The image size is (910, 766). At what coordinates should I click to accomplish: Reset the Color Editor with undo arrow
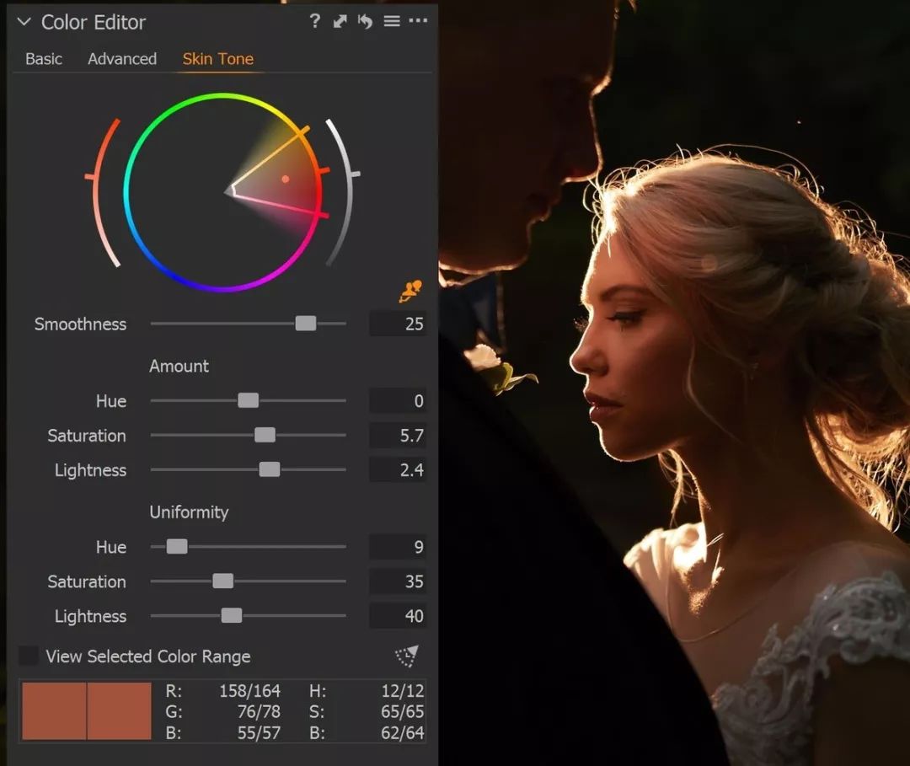[365, 21]
